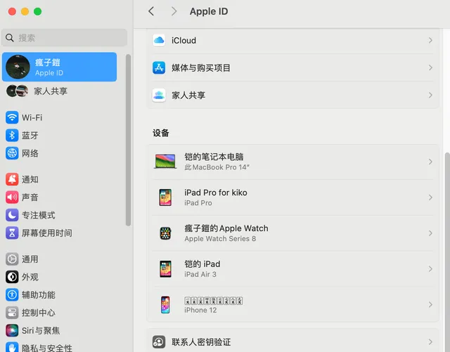Select iPad Pro for kiko name

tap(216, 193)
